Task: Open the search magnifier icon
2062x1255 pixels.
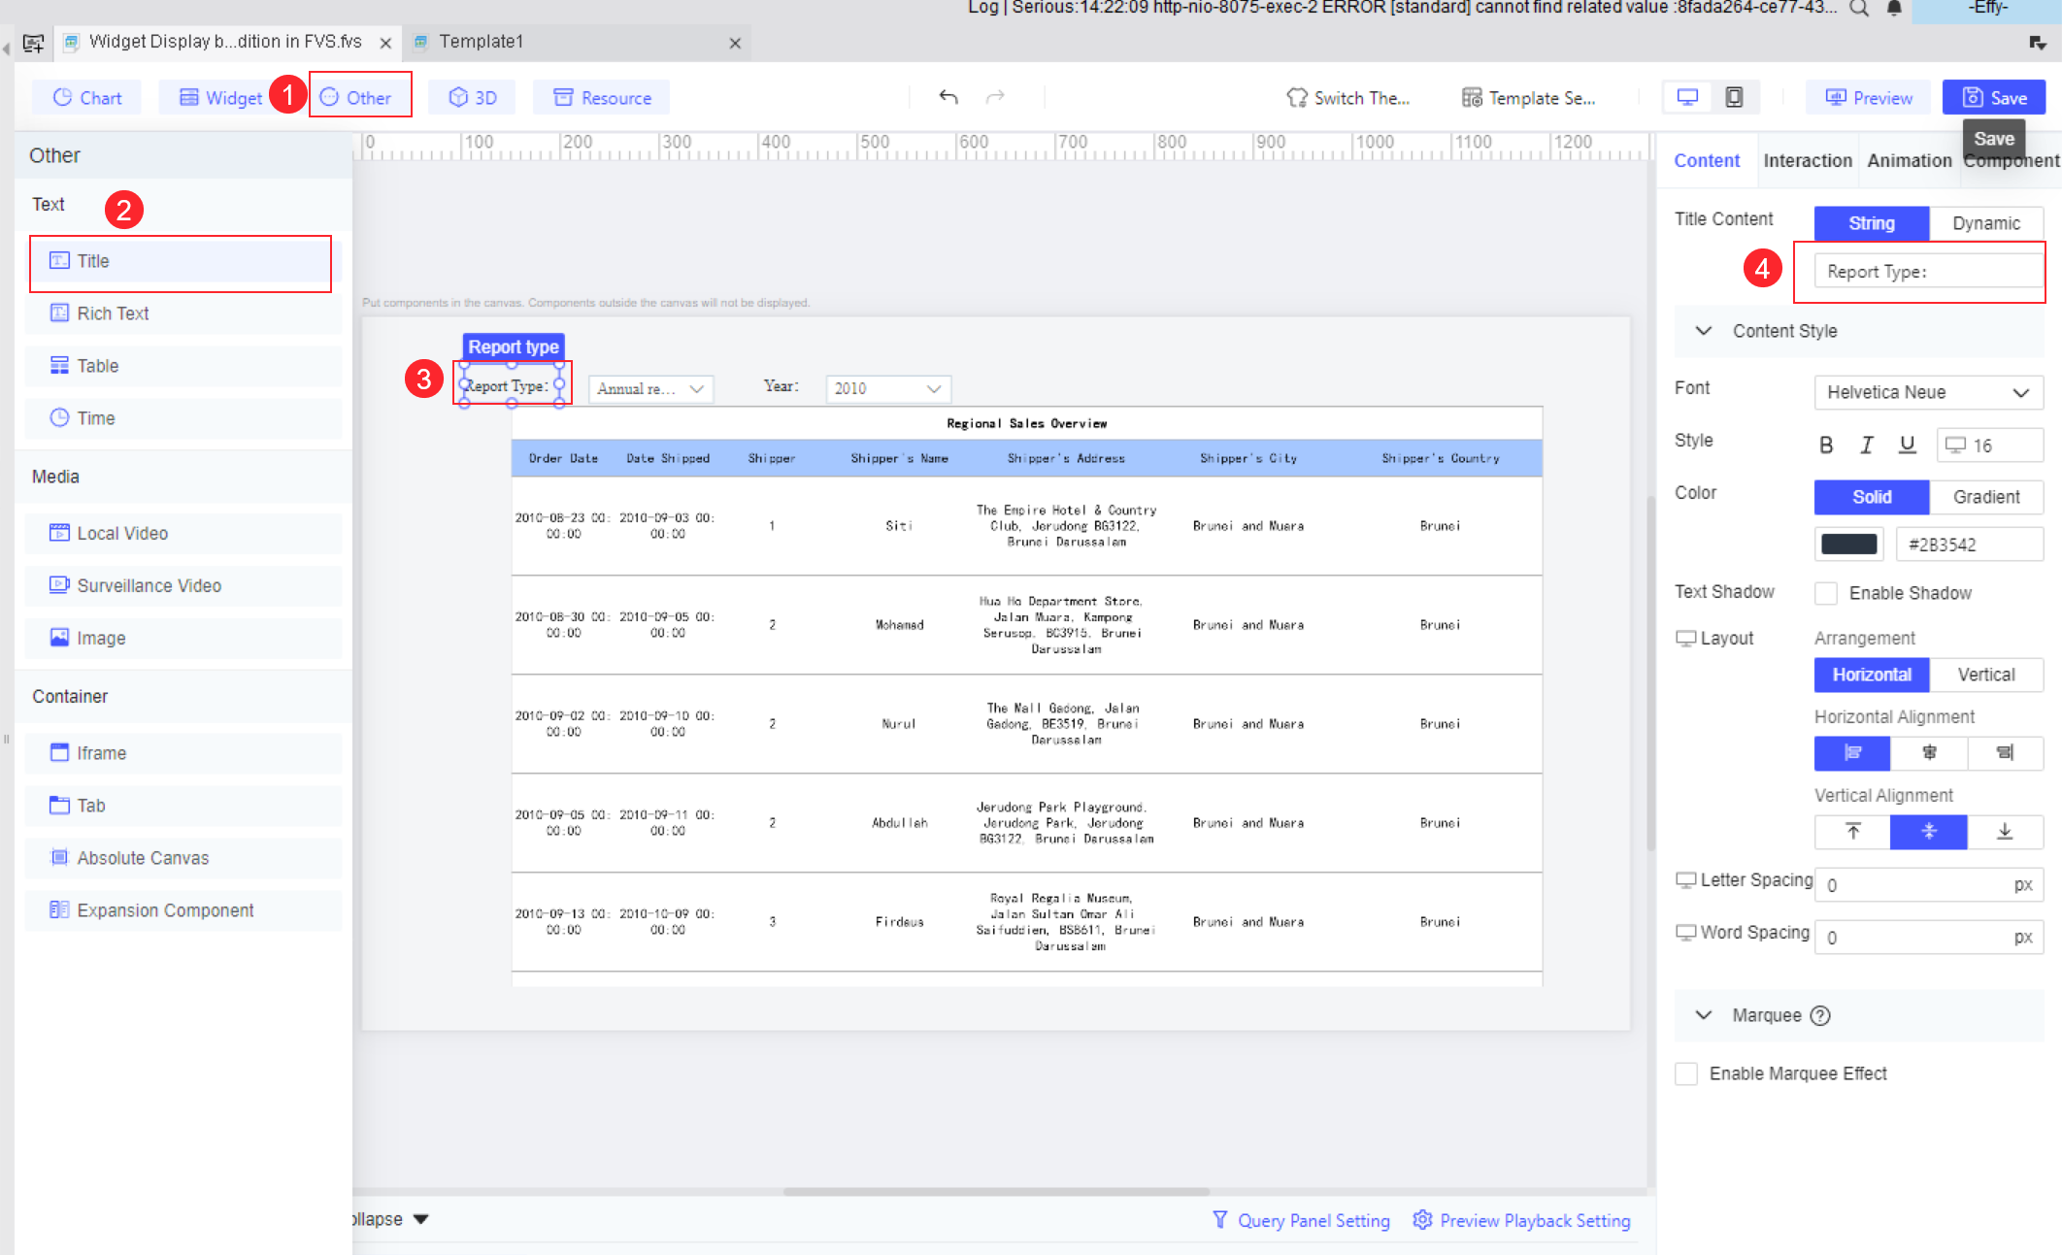Action: pyautogui.click(x=1859, y=8)
